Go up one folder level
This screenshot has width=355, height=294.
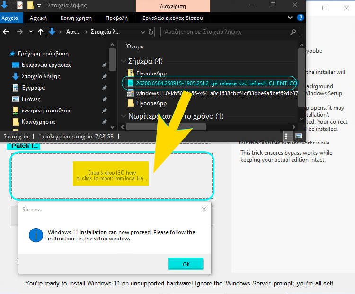click(41, 32)
